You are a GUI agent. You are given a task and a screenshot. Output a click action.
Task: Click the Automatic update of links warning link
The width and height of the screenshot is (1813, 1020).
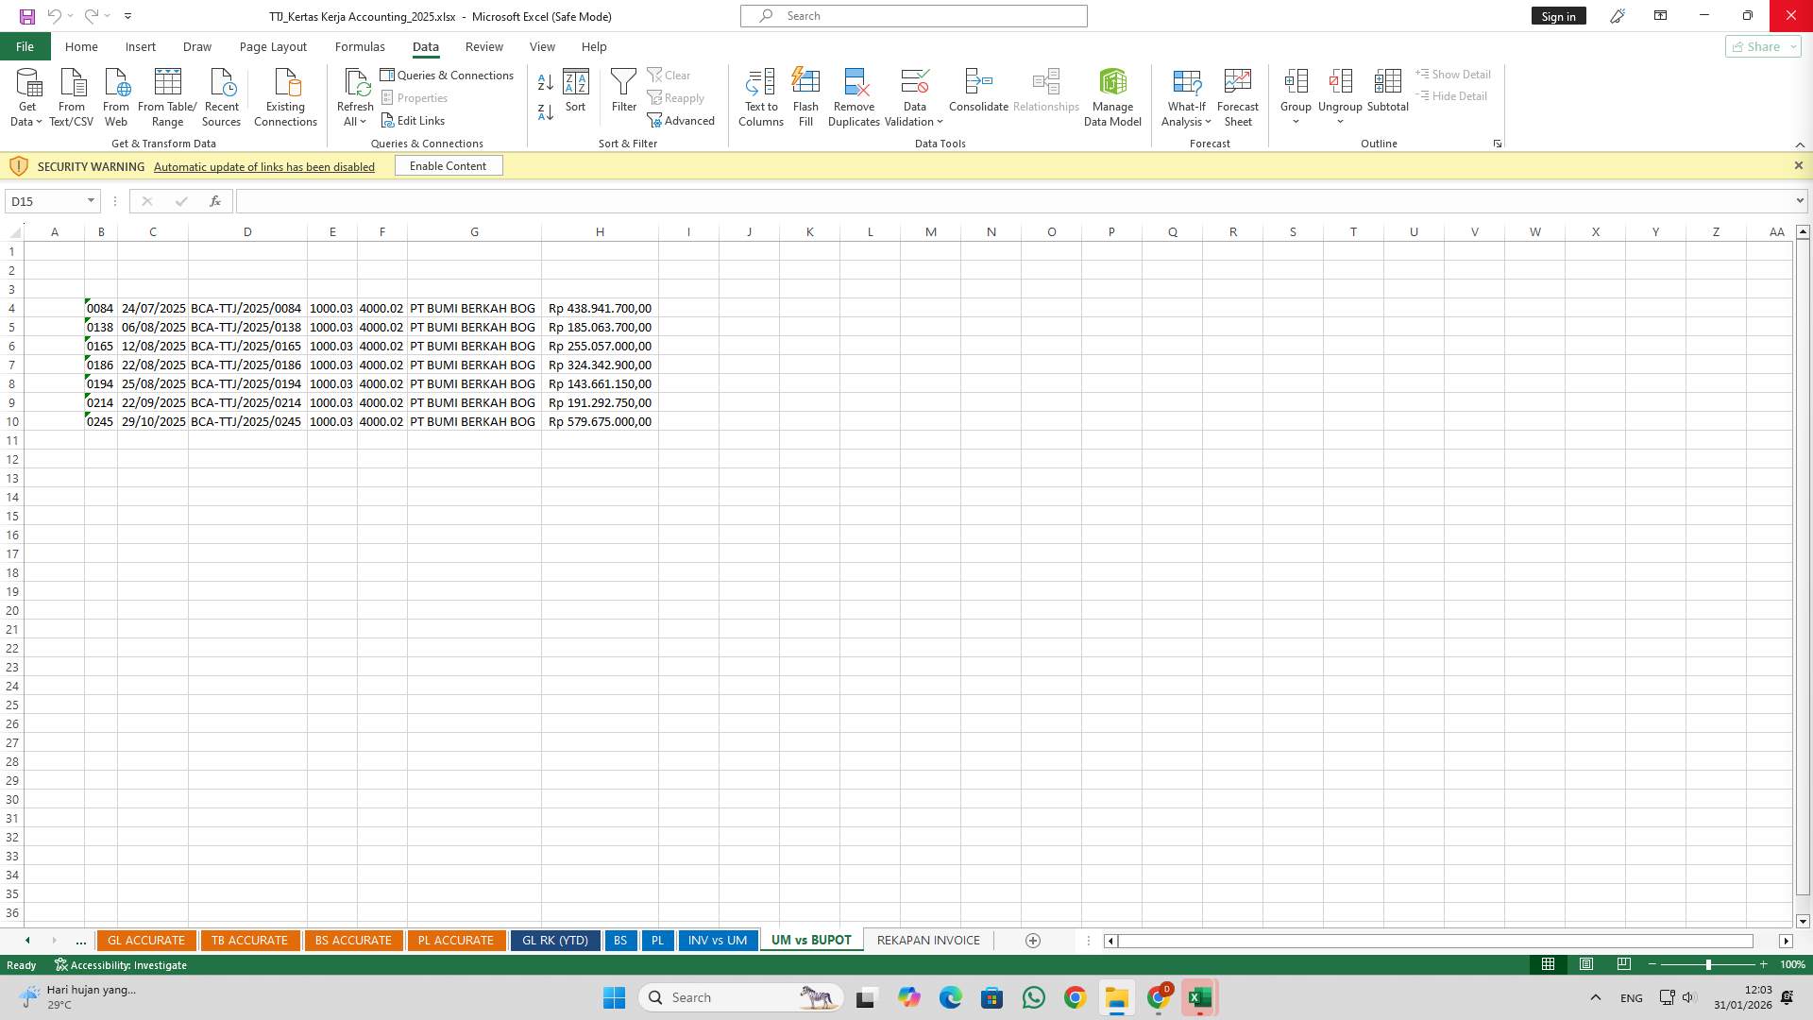[263, 166]
